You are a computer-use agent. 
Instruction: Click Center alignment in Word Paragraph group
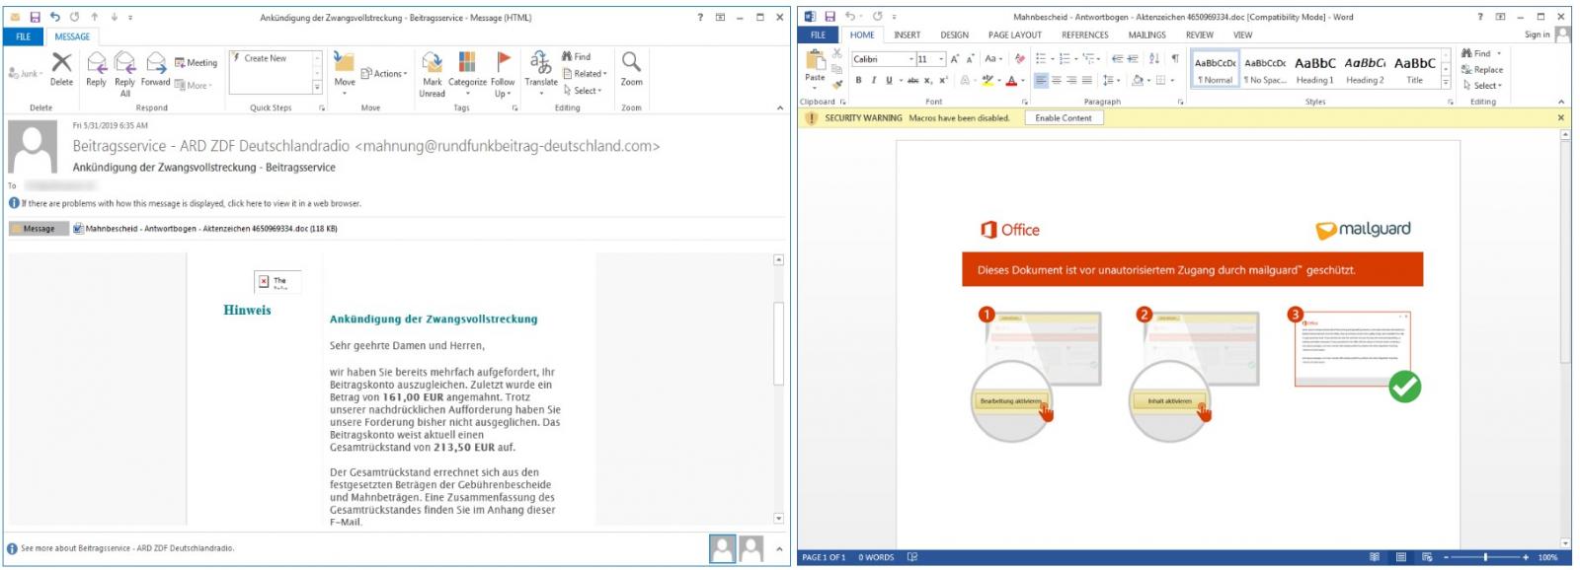(1057, 81)
